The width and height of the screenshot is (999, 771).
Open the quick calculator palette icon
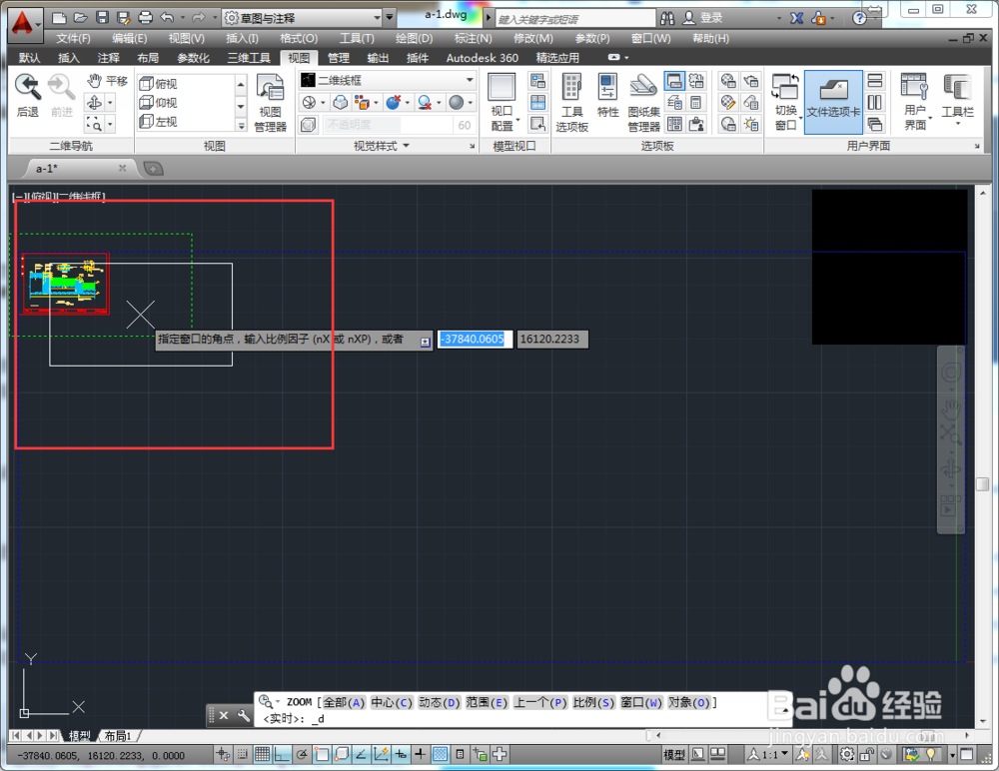click(x=695, y=102)
